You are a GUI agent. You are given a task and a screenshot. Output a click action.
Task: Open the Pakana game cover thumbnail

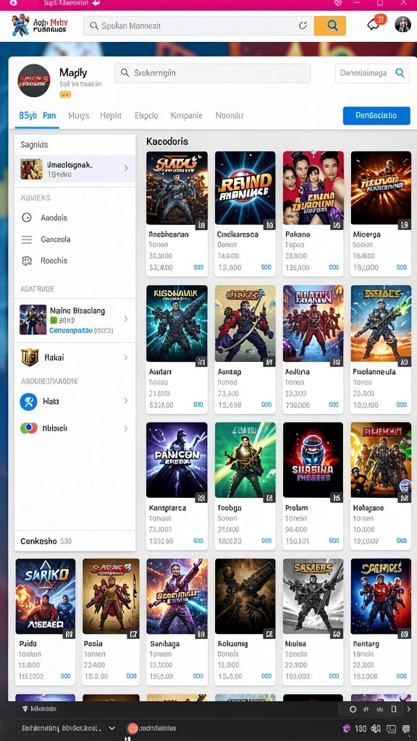pos(313,187)
